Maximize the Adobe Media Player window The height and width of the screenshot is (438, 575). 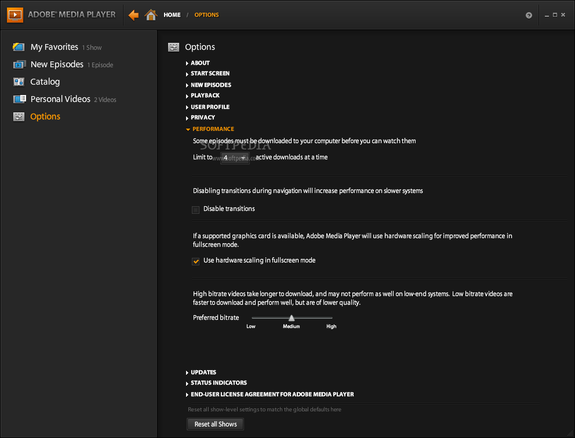coord(555,15)
